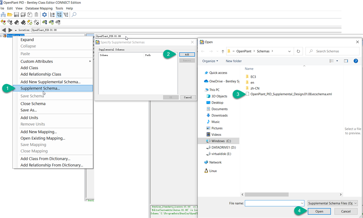
Task: Select OpenPlant_PID_Supplemental_Design.01.08.ecschema.xml file
Action: [291, 94]
